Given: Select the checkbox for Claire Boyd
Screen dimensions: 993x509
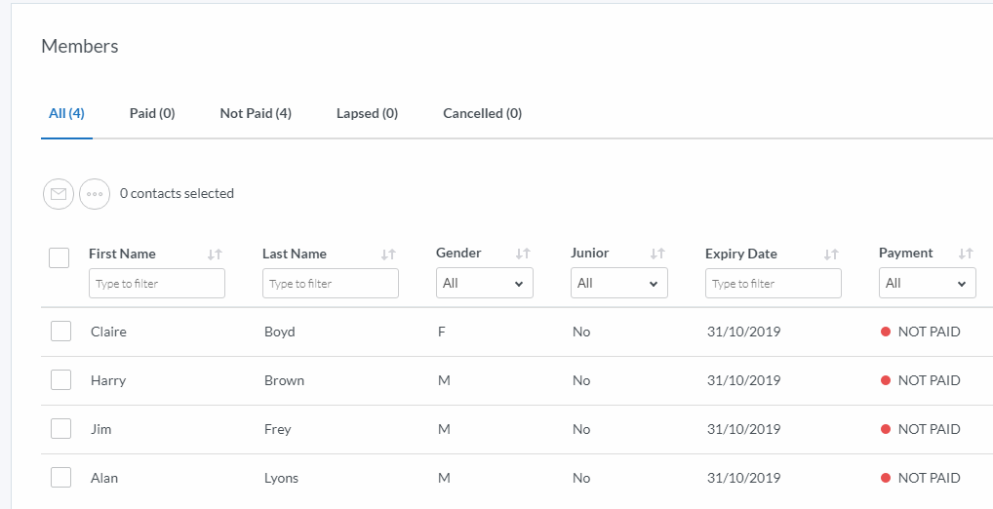Looking at the screenshot, I should point(61,332).
